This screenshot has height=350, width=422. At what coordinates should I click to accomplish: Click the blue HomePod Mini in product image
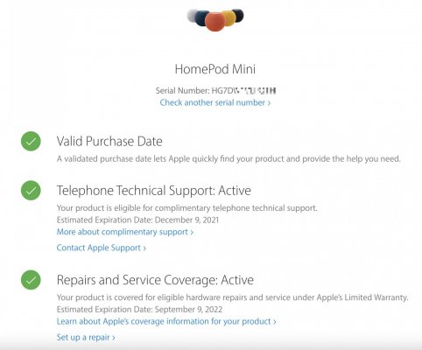click(201, 17)
